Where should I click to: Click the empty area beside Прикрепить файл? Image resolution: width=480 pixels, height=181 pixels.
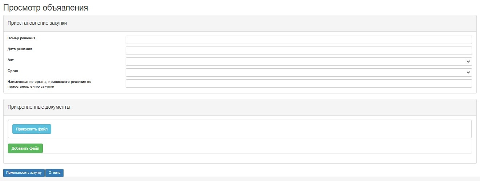click(x=254, y=129)
